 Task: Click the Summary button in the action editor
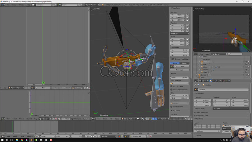tap(78, 88)
